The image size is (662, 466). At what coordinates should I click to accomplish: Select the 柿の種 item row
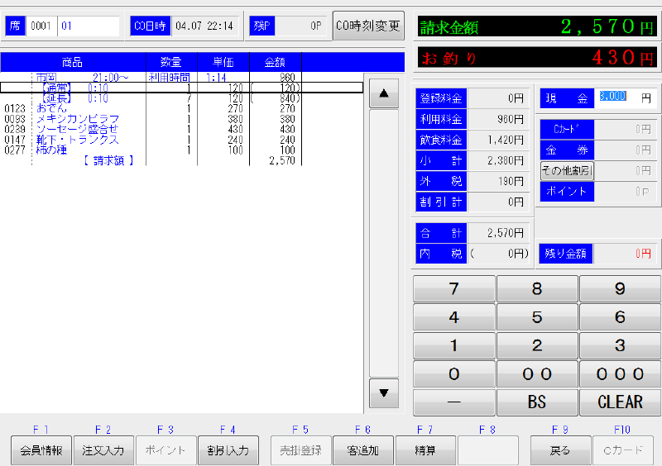181,150
